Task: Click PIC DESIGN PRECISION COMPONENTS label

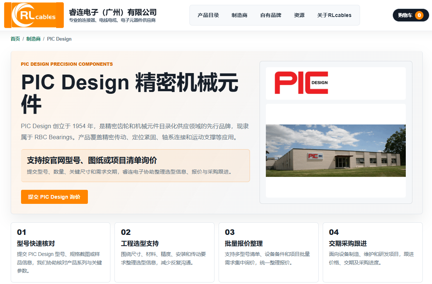Action: (67, 64)
